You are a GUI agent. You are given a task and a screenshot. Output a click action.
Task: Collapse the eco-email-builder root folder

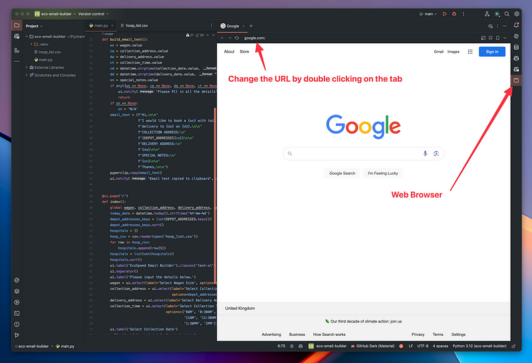pyautogui.click(x=27, y=37)
